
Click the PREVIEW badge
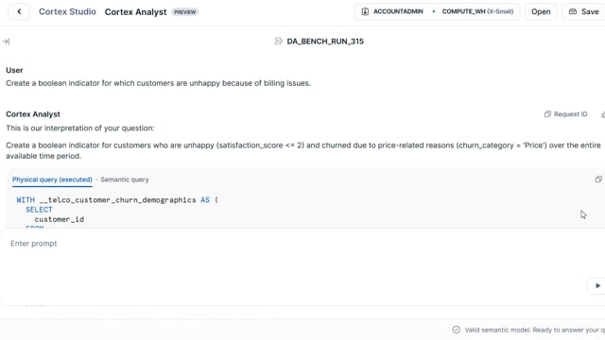click(x=185, y=12)
